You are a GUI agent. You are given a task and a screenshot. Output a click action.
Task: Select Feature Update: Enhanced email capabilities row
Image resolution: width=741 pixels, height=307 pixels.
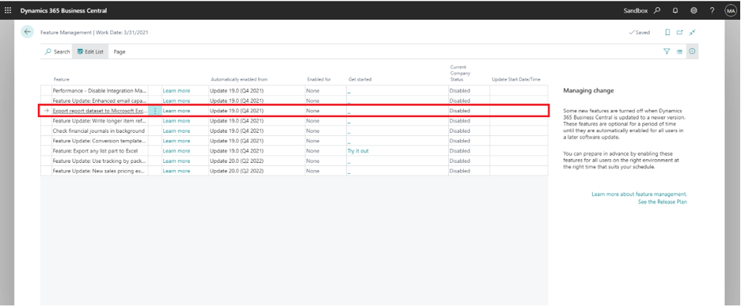(100, 100)
